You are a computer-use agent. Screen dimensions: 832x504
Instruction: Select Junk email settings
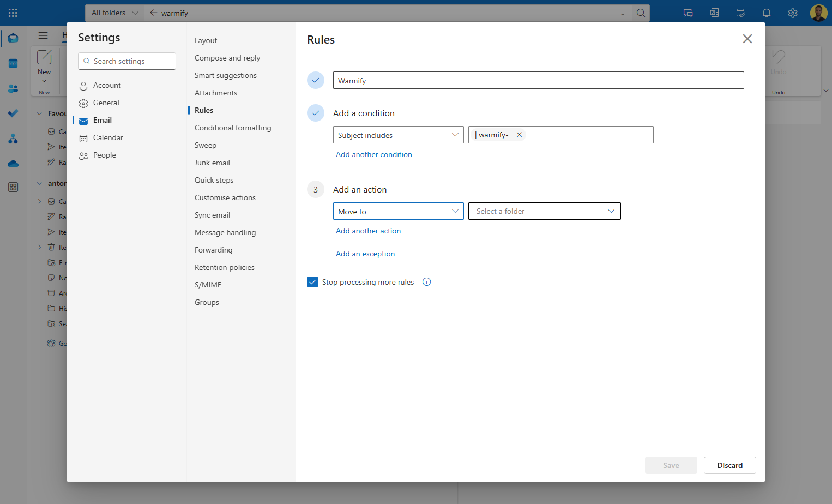point(212,163)
